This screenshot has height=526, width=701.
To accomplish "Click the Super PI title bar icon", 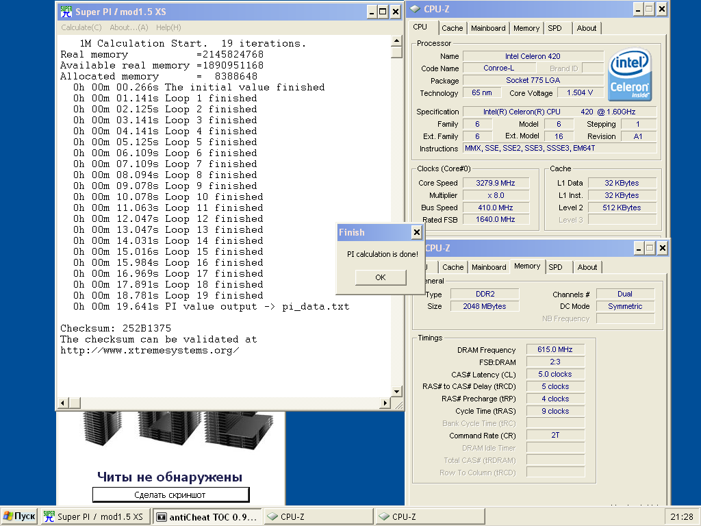I will [x=66, y=12].
